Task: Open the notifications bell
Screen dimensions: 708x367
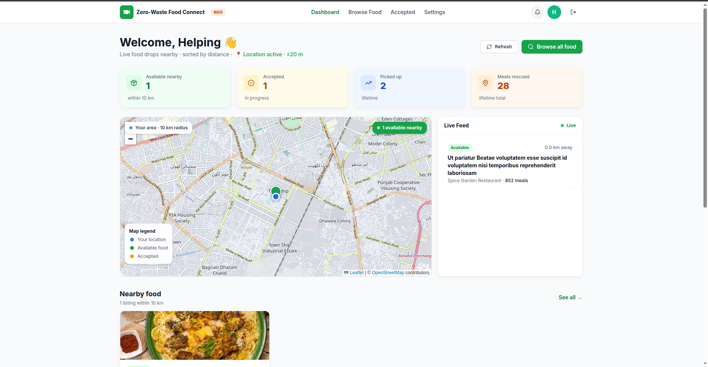Action: (x=537, y=12)
